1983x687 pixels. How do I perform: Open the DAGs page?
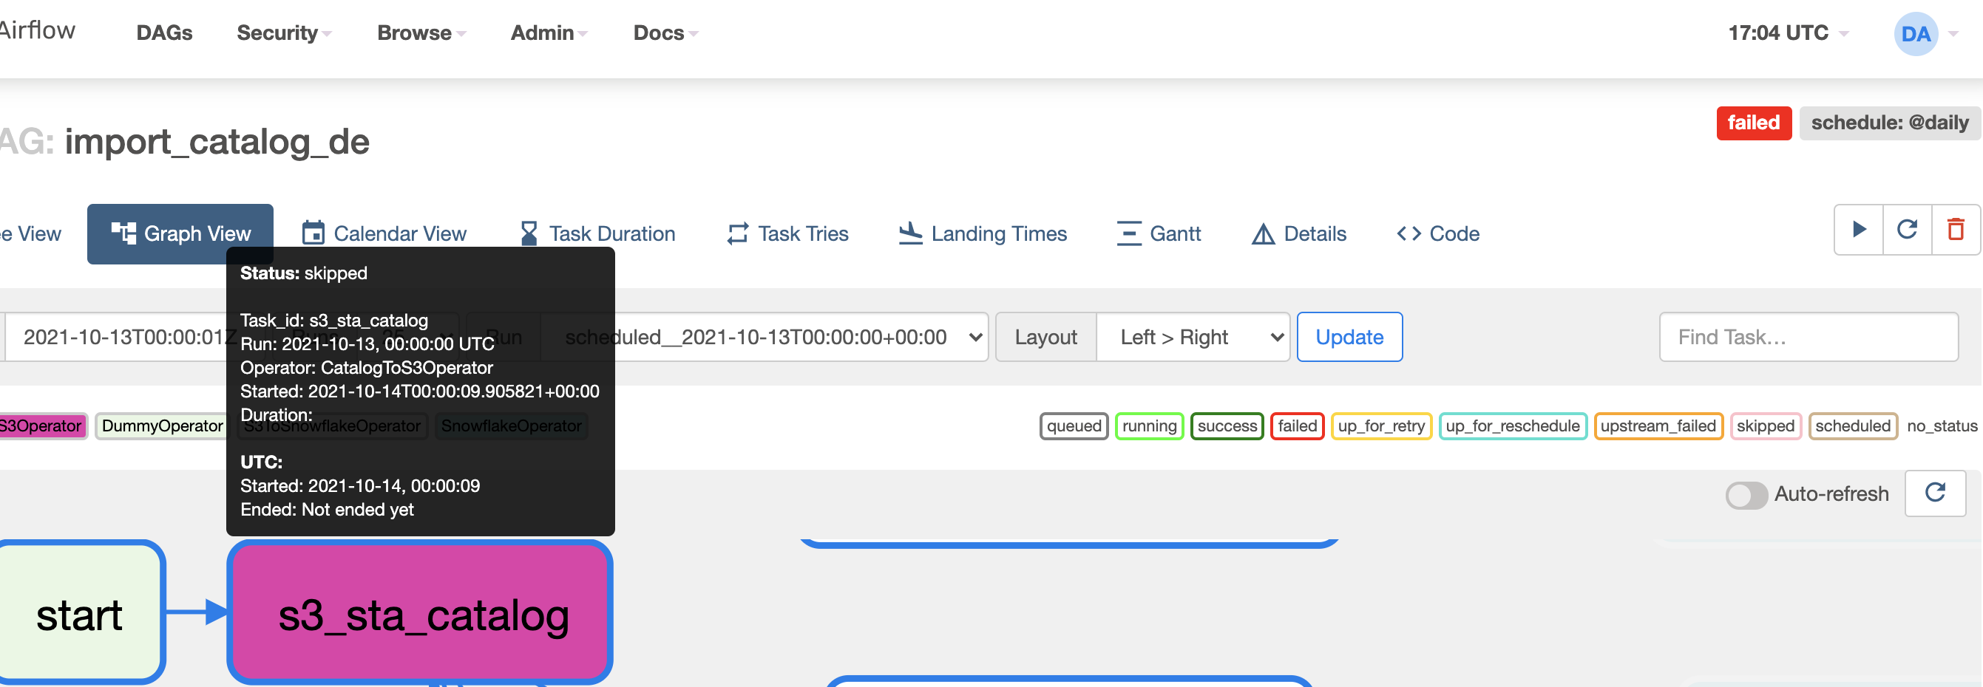(163, 33)
